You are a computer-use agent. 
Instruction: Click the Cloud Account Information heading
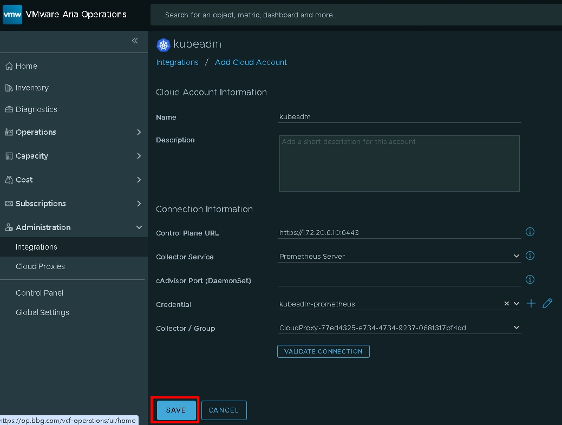pos(212,92)
